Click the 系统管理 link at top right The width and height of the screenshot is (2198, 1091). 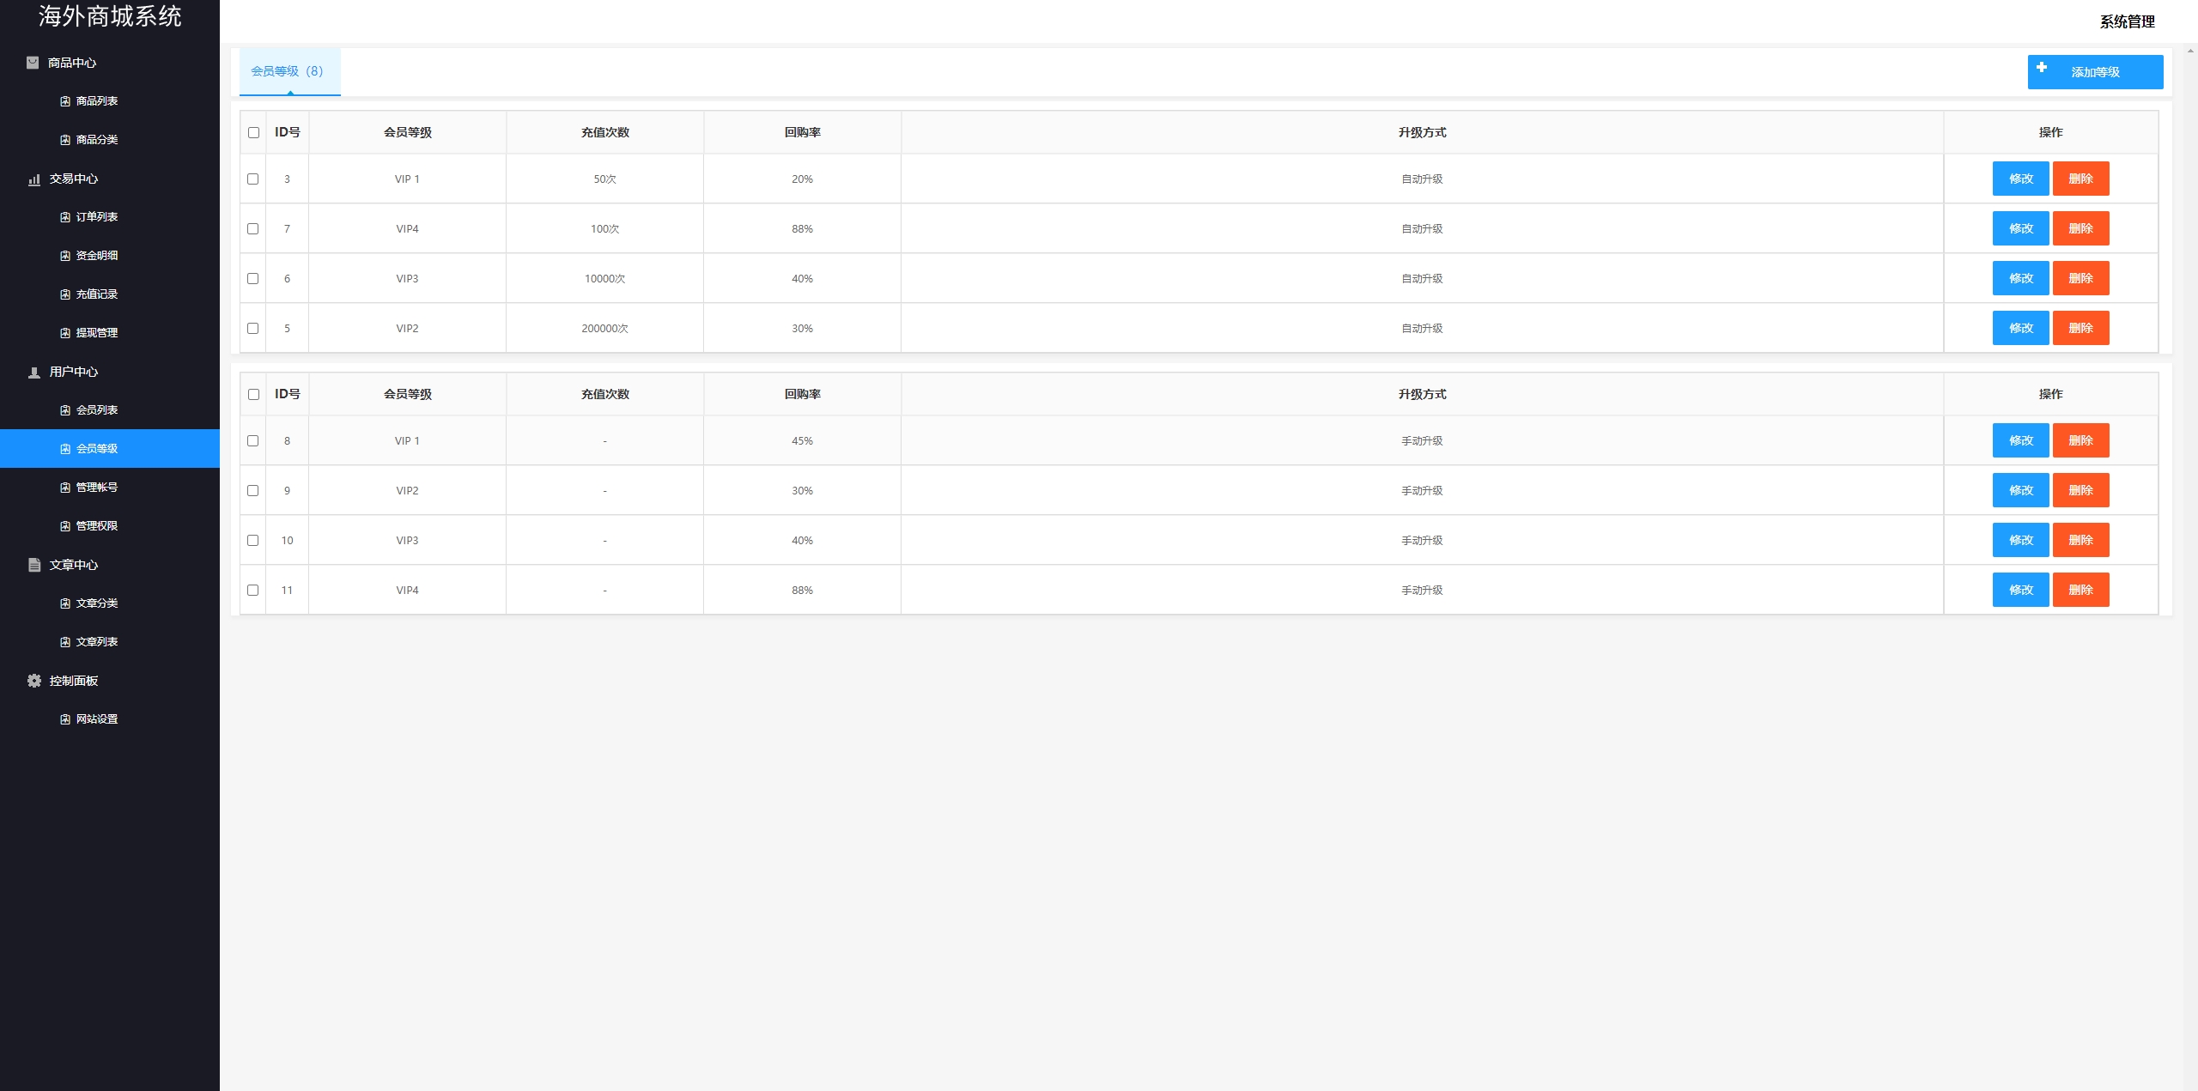pos(2127,22)
